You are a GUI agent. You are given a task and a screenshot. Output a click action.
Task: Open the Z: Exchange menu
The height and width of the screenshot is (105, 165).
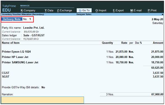pyautogui.click(x=64, y=10)
